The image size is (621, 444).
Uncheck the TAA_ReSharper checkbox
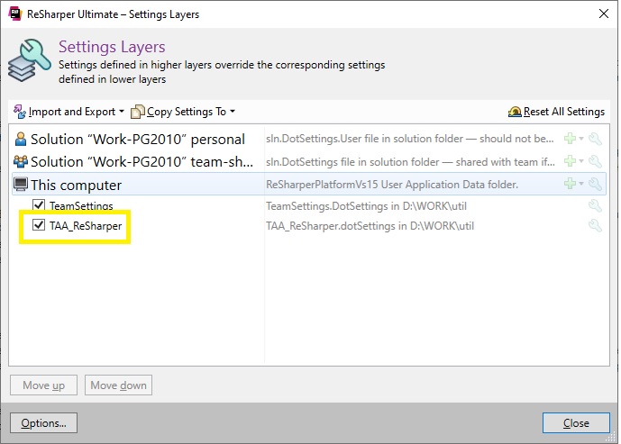39,225
